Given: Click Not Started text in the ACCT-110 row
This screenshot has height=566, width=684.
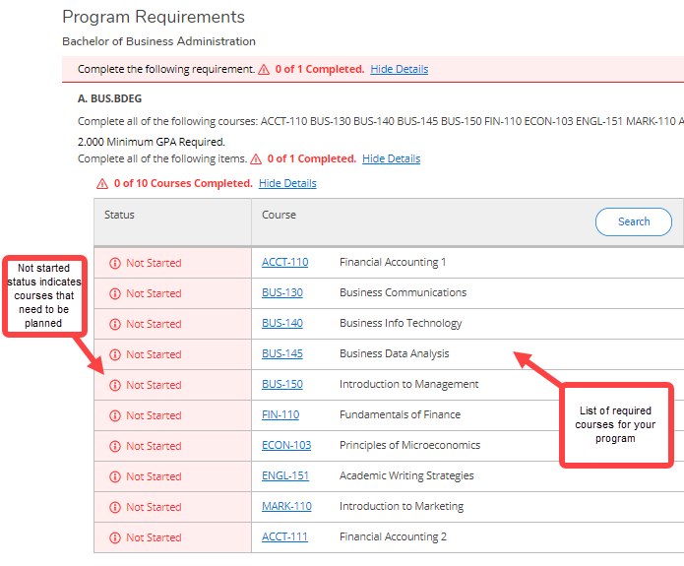Looking at the screenshot, I should click(x=154, y=263).
